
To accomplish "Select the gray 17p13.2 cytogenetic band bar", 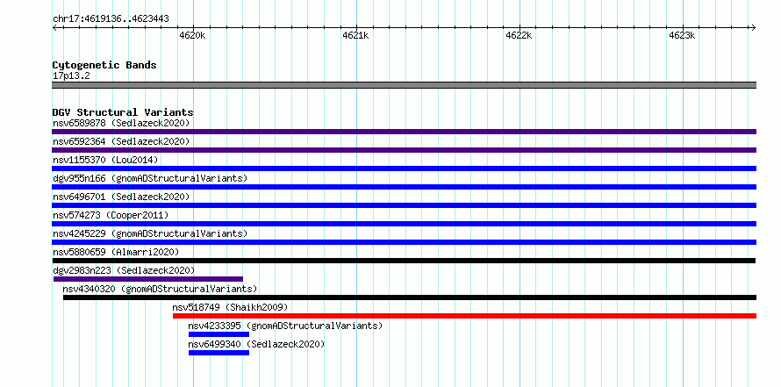I will [x=404, y=85].
